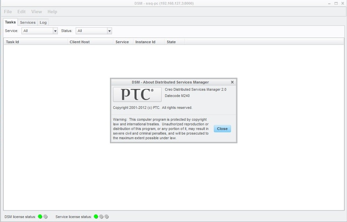Image resolution: width=347 pixels, height=222 pixels.
Task: Click the PTC logo in About dialog
Action: click(137, 94)
